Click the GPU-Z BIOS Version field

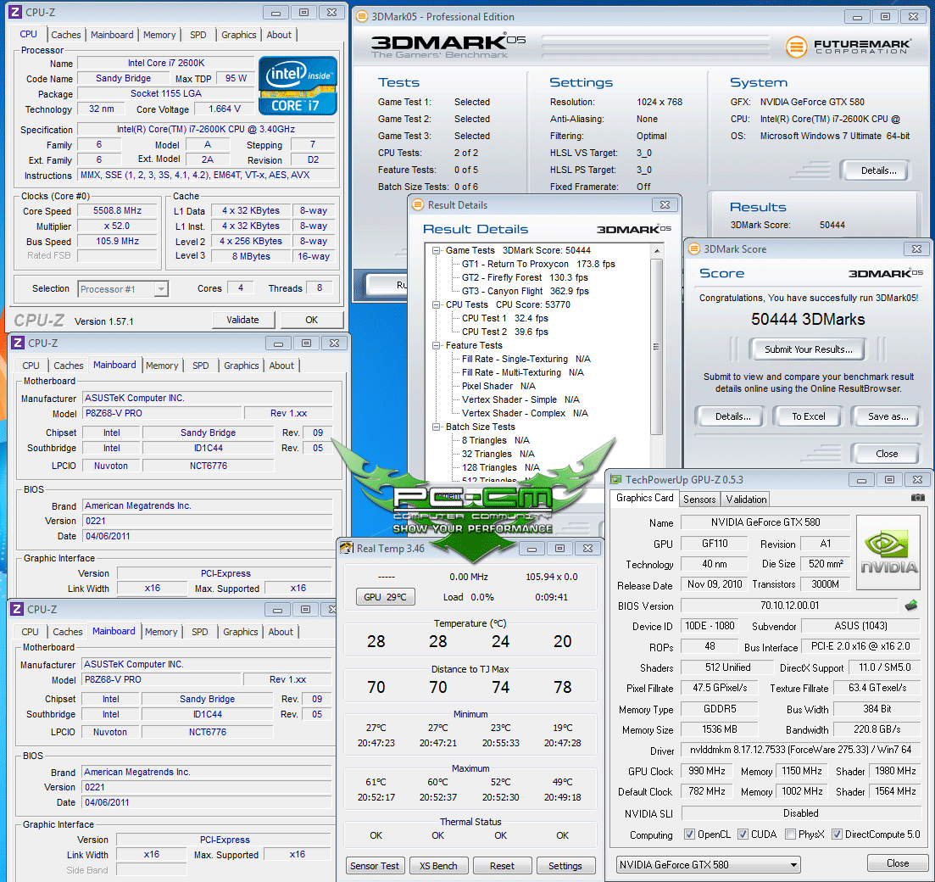tap(789, 606)
